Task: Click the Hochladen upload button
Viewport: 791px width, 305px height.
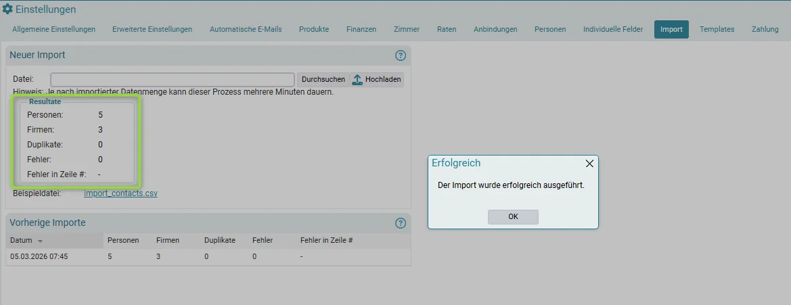Action: (x=378, y=80)
